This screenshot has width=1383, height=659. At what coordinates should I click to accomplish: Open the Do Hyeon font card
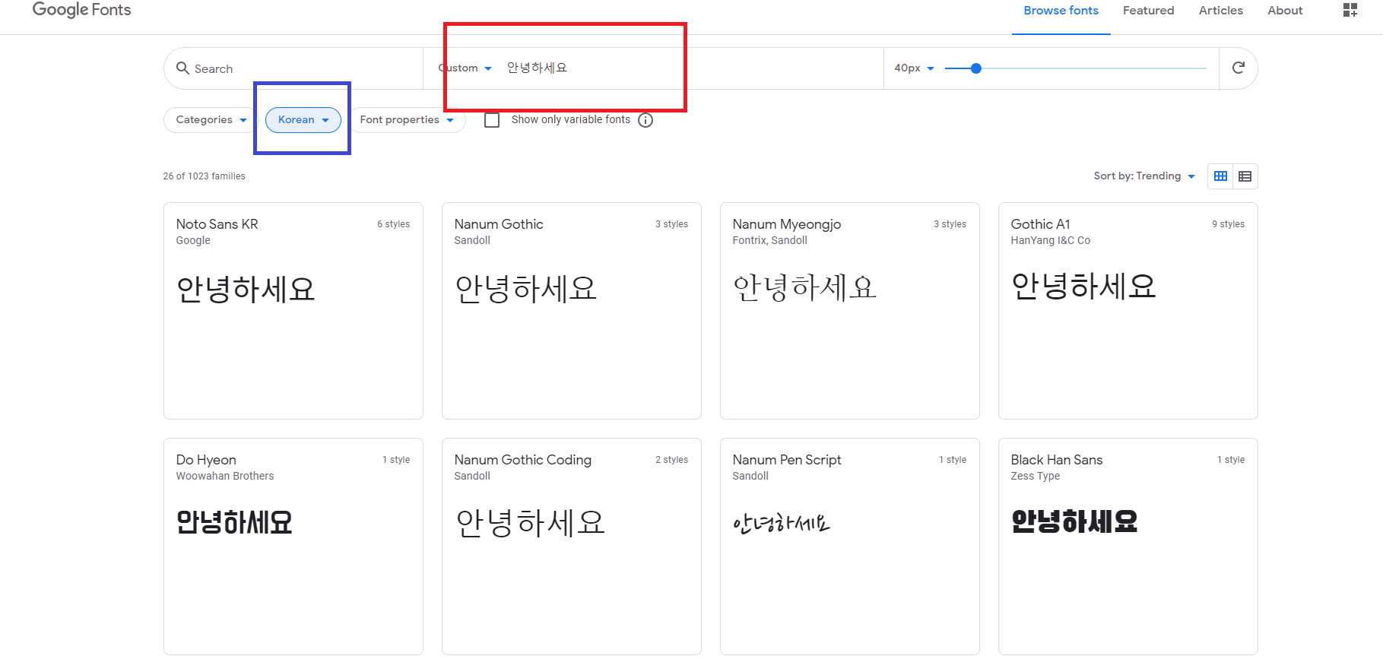pos(293,547)
